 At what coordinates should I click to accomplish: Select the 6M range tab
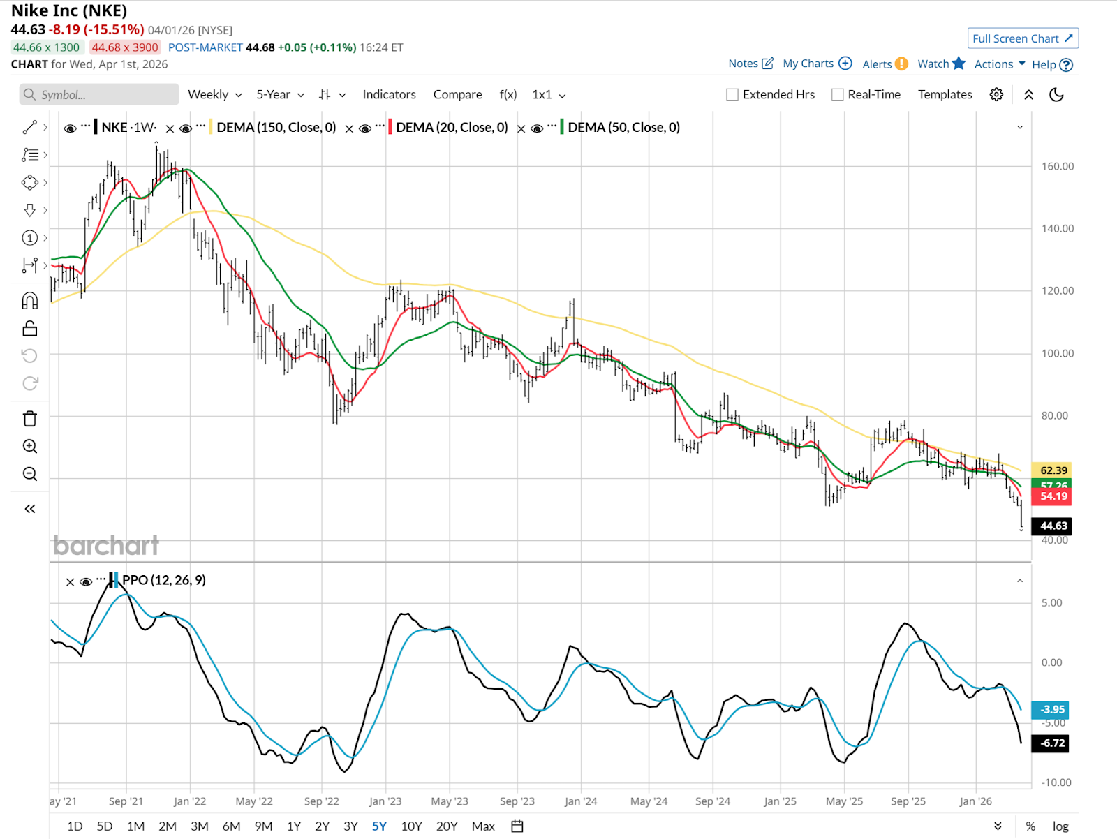click(231, 826)
